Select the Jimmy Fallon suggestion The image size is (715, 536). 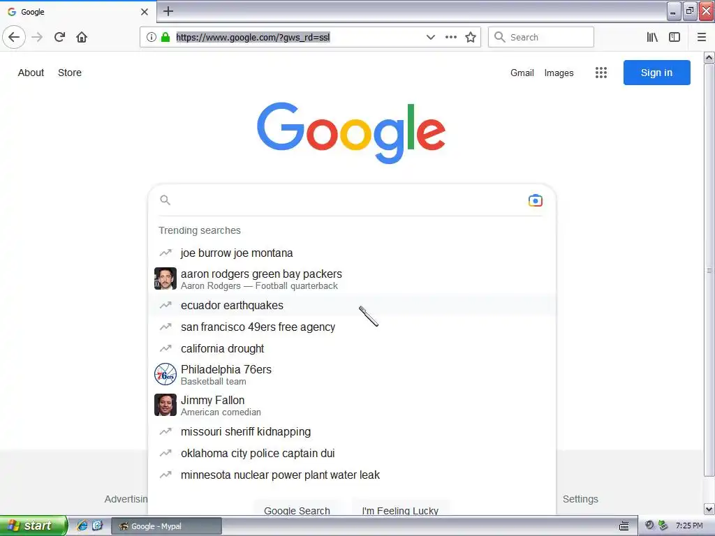[x=352, y=405]
